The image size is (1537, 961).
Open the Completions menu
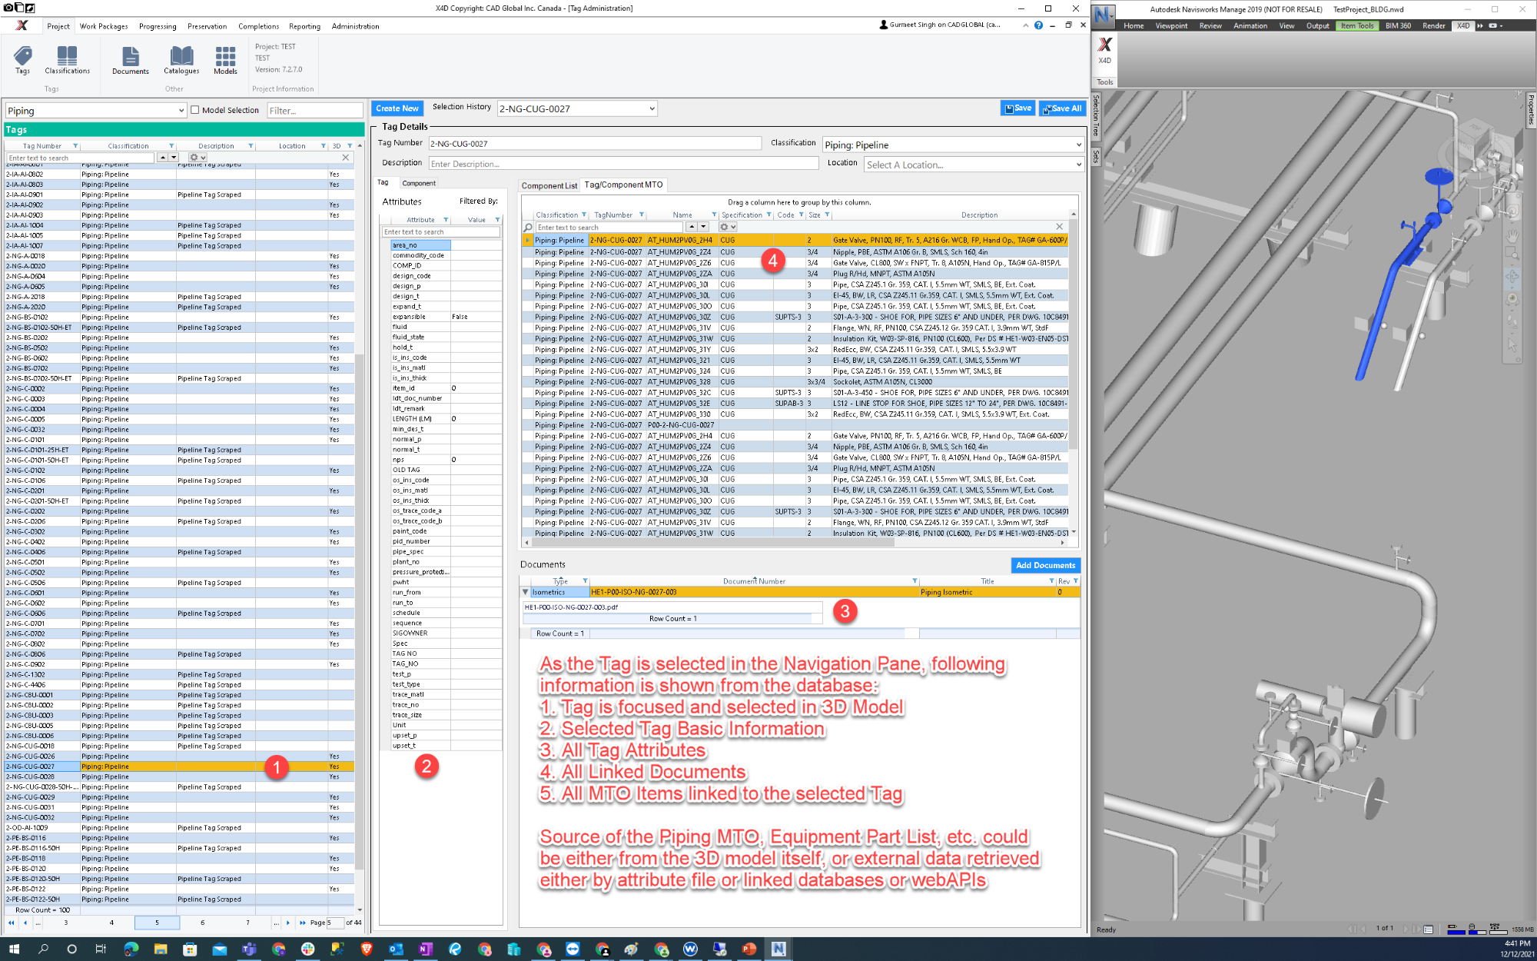click(258, 26)
